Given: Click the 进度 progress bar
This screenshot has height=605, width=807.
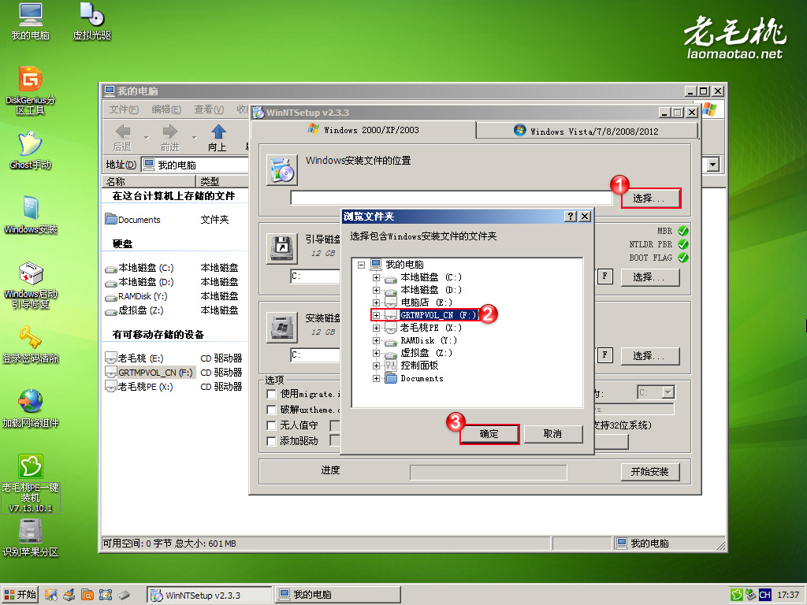Looking at the screenshot, I should (488, 472).
